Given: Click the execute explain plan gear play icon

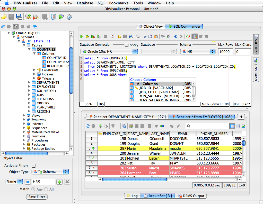Looking at the screenshot, I should pos(99,36).
